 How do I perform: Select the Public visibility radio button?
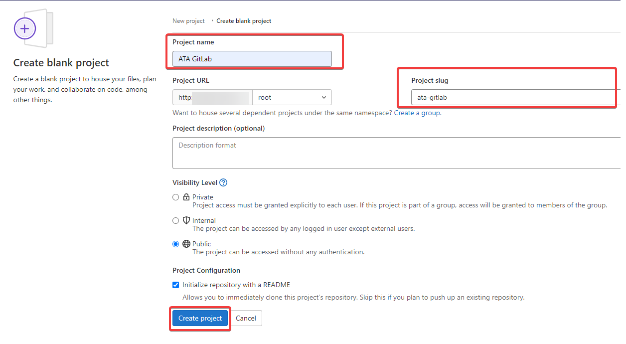pyautogui.click(x=175, y=244)
